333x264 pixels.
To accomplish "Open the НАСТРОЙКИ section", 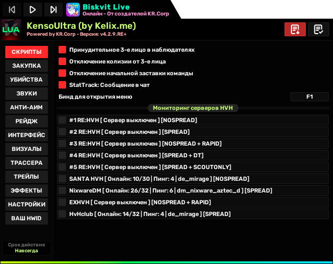I will [26, 204].
